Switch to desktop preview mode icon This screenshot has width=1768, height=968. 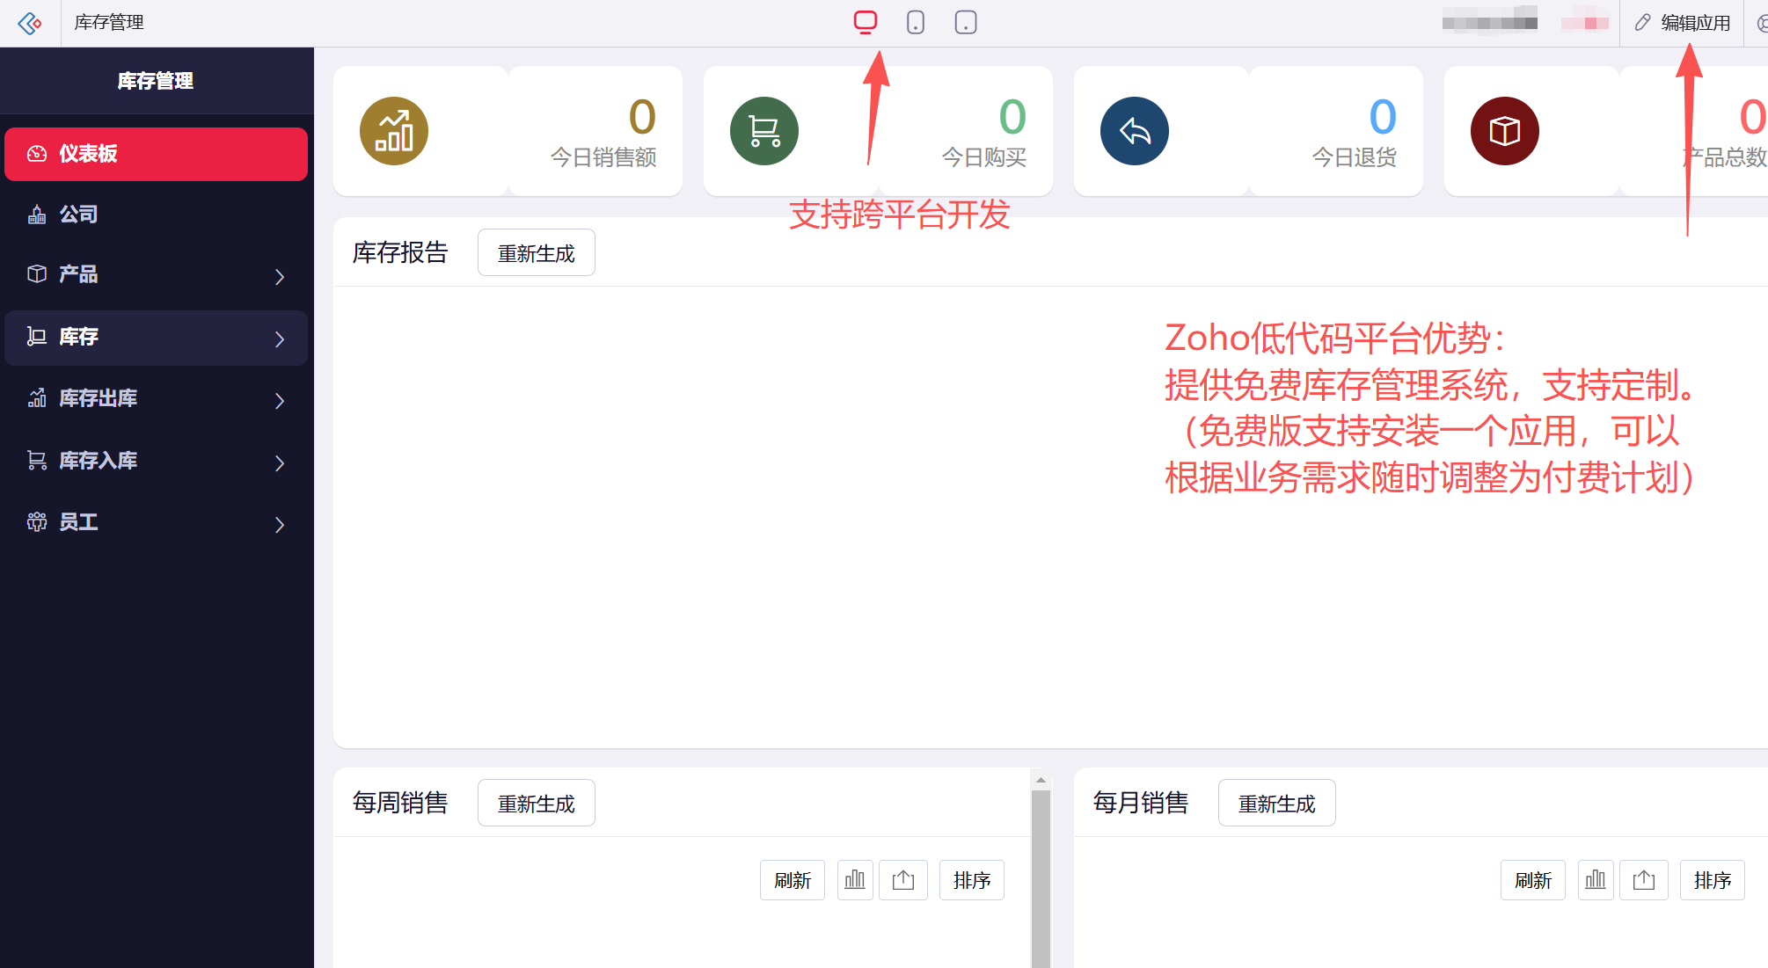click(866, 22)
